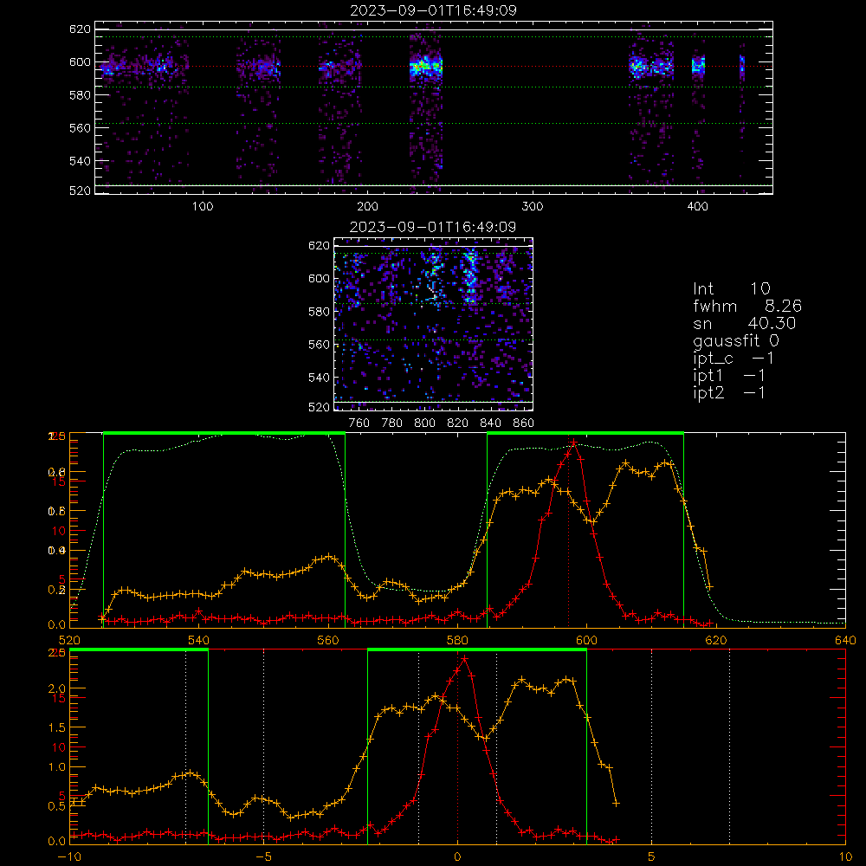Select the 'Int 10' readout text
The image size is (866, 866).
(x=731, y=288)
